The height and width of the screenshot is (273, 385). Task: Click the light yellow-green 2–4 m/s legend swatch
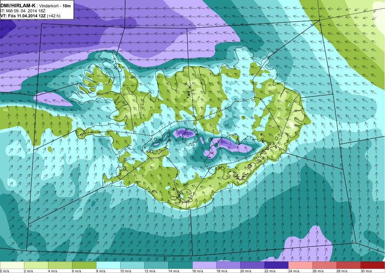[36, 265]
